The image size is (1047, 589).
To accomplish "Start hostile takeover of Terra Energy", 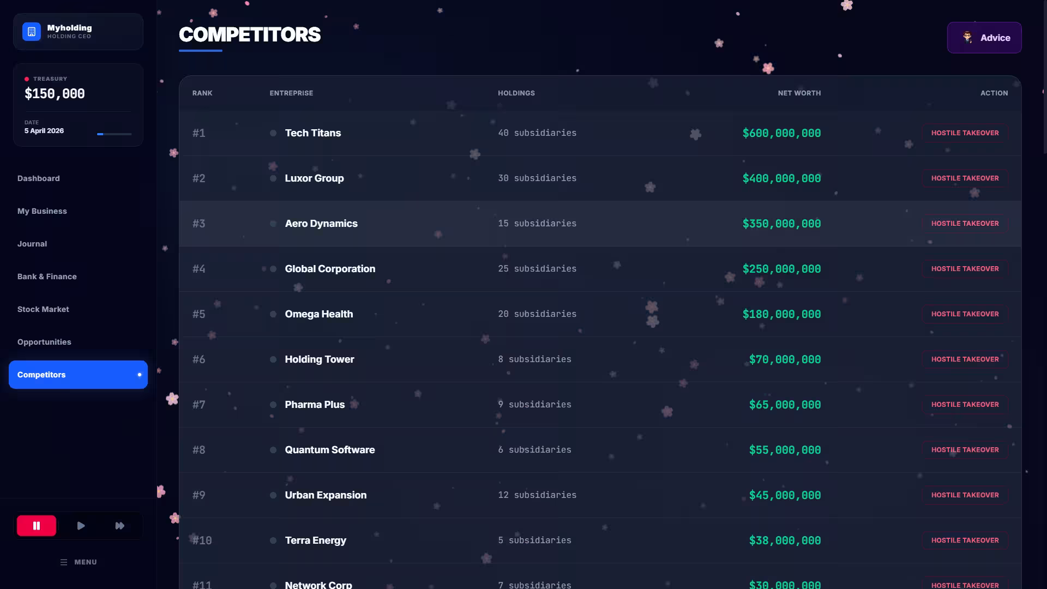I will click(x=965, y=540).
